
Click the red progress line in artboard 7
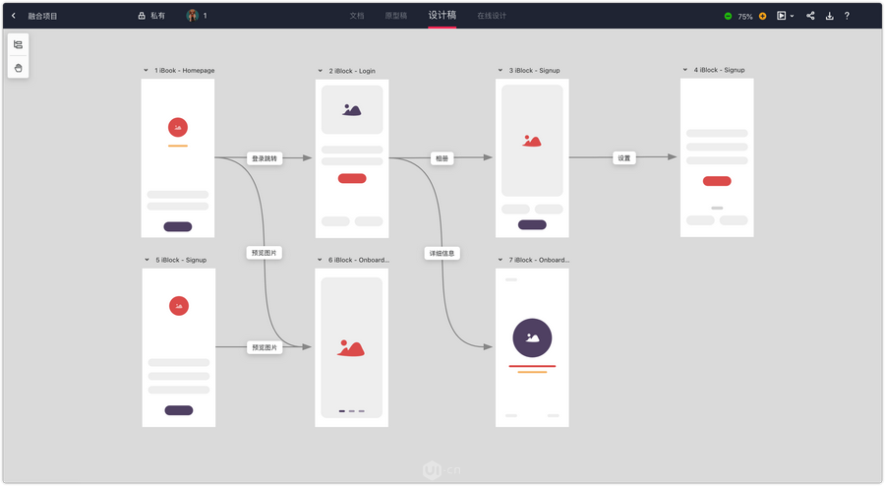coord(532,366)
